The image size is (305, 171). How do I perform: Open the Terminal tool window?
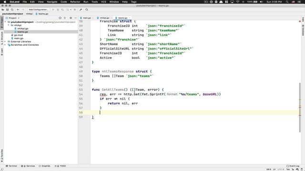click(x=11, y=166)
